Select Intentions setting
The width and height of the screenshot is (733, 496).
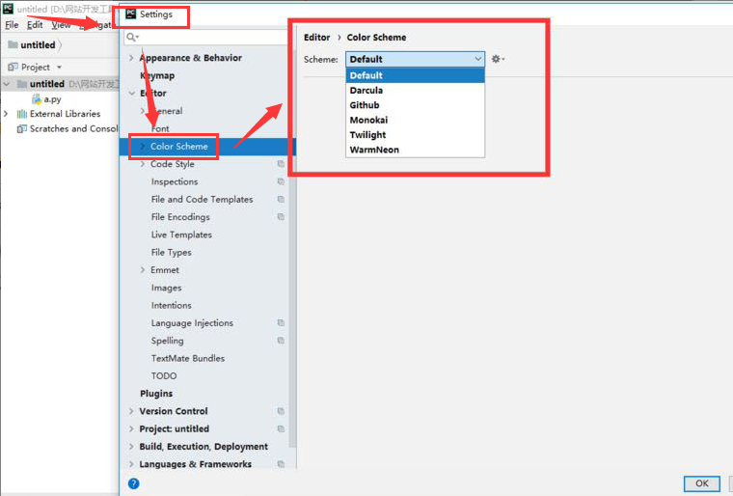pyautogui.click(x=171, y=306)
